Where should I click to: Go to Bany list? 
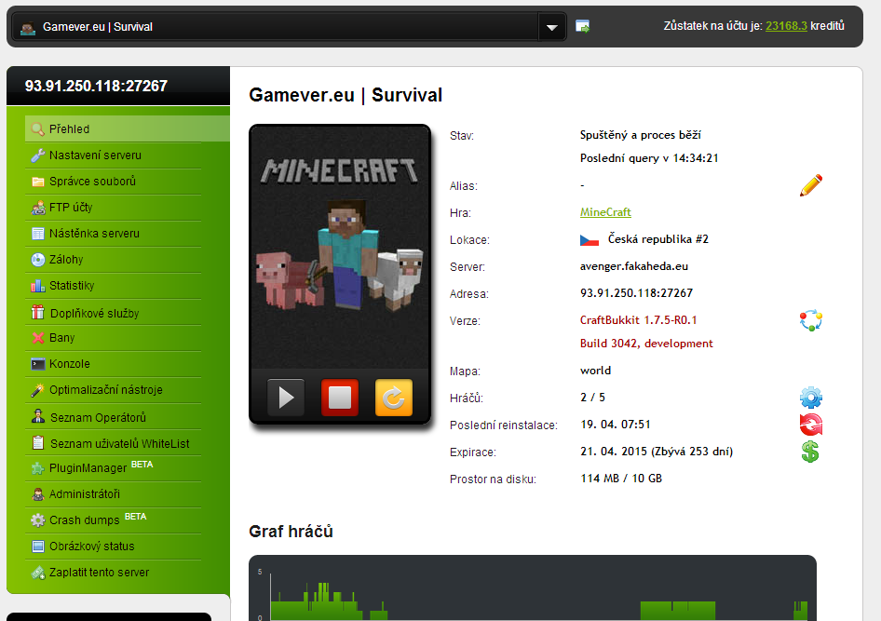(x=113, y=338)
